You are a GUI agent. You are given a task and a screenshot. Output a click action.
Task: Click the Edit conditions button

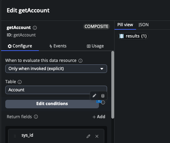pos(52,104)
